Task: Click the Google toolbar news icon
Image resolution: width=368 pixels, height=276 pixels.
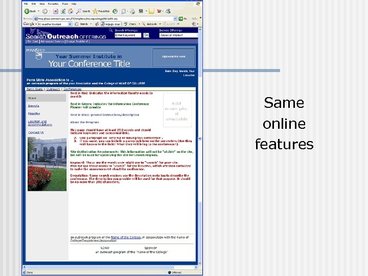Action: click(x=97, y=24)
